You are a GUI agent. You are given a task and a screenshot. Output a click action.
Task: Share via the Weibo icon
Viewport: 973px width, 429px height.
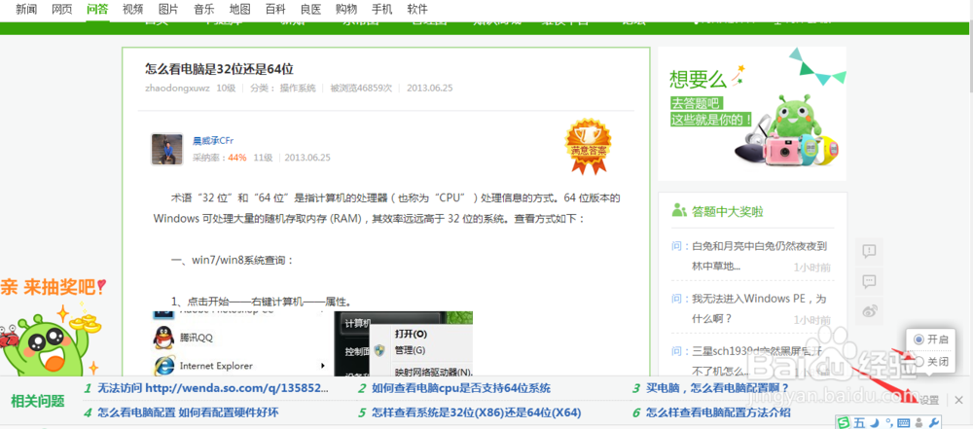coord(869,311)
